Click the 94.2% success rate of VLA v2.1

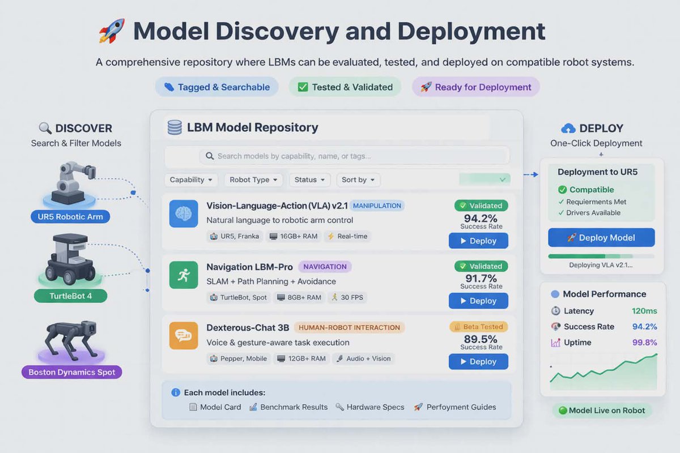point(481,218)
